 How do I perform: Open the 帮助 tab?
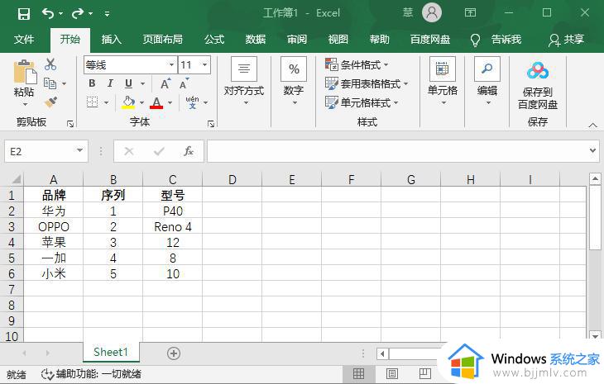tap(380, 40)
